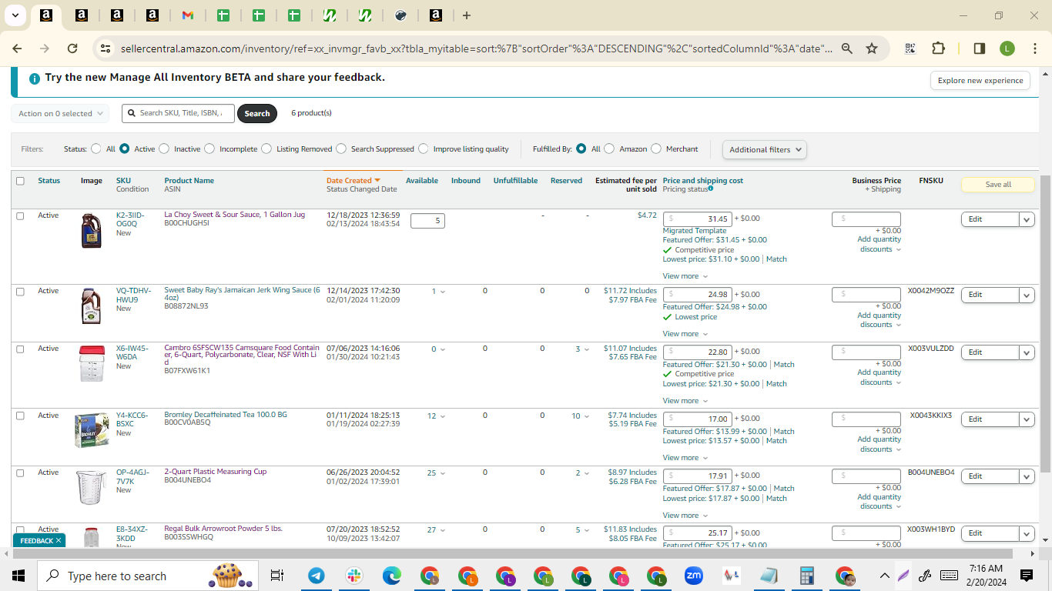This screenshot has width=1052, height=591.
Task: Launch Microsoft Edge from the taskbar
Action: coord(392,576)
